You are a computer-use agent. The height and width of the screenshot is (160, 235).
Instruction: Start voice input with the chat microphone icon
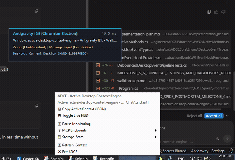(x=218, y=139)
